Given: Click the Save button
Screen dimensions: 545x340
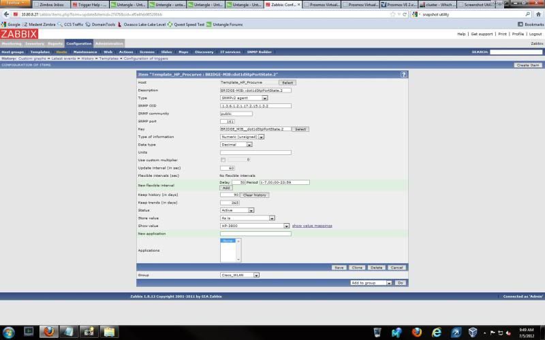Looking at the screenshot, I should coord(339,267).
